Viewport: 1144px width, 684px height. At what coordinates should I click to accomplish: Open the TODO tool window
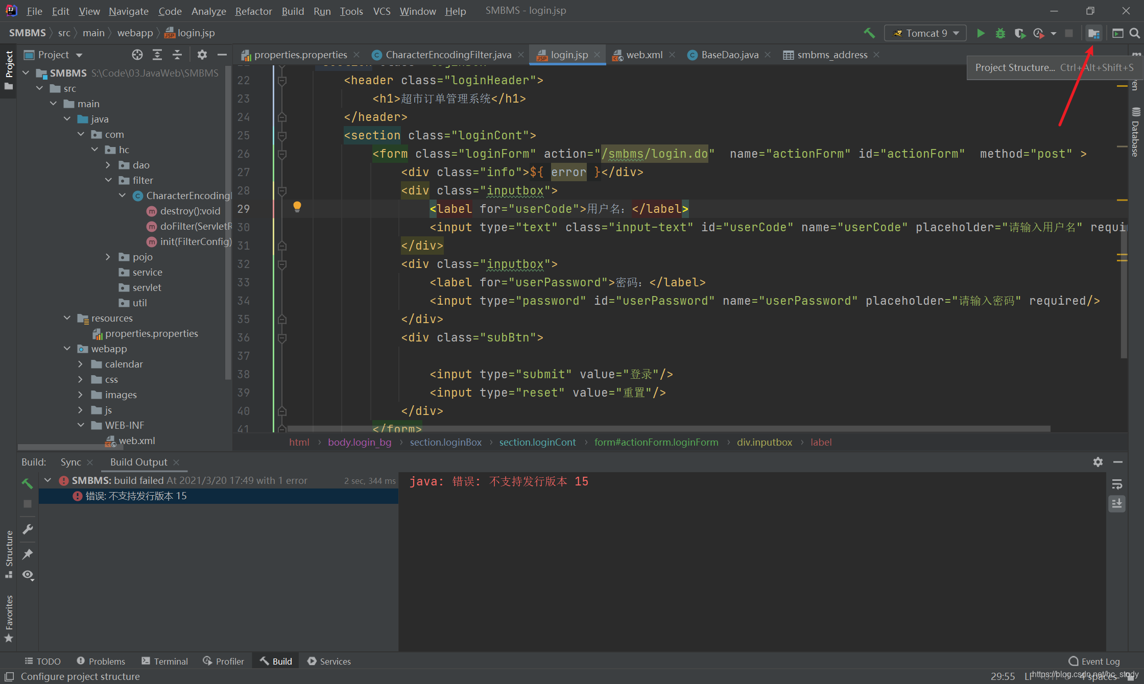coord(43,661)
